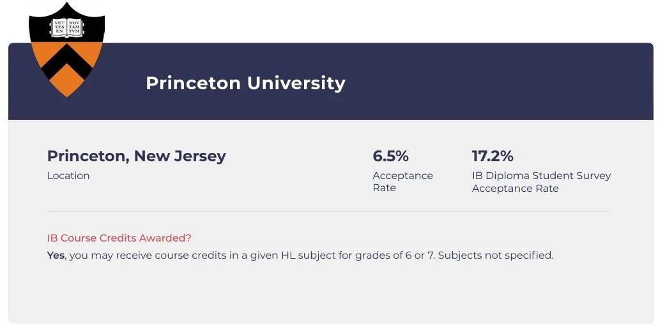Click the open book emblem on shield
Viewport: 665px width, 332px height.
[66, 28]
